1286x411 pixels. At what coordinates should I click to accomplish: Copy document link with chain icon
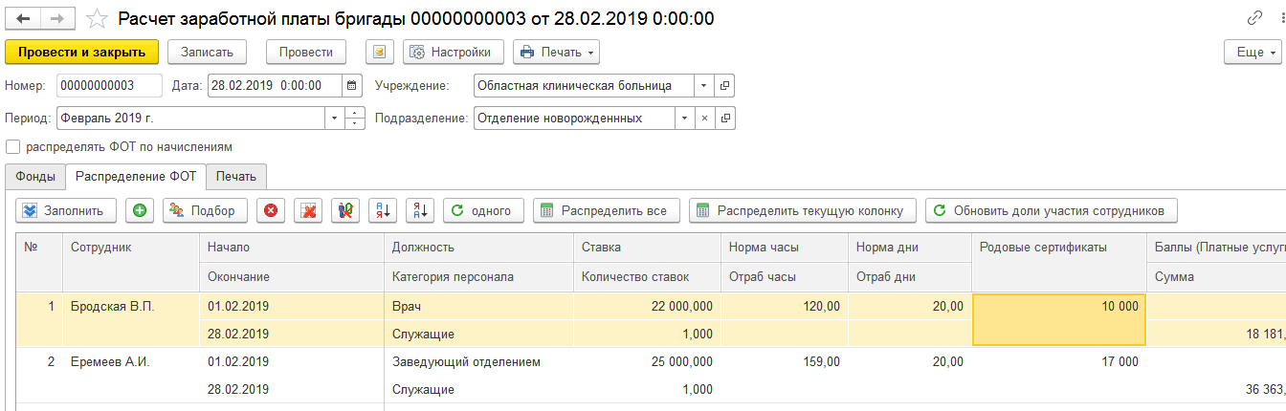pos(1254,18)
